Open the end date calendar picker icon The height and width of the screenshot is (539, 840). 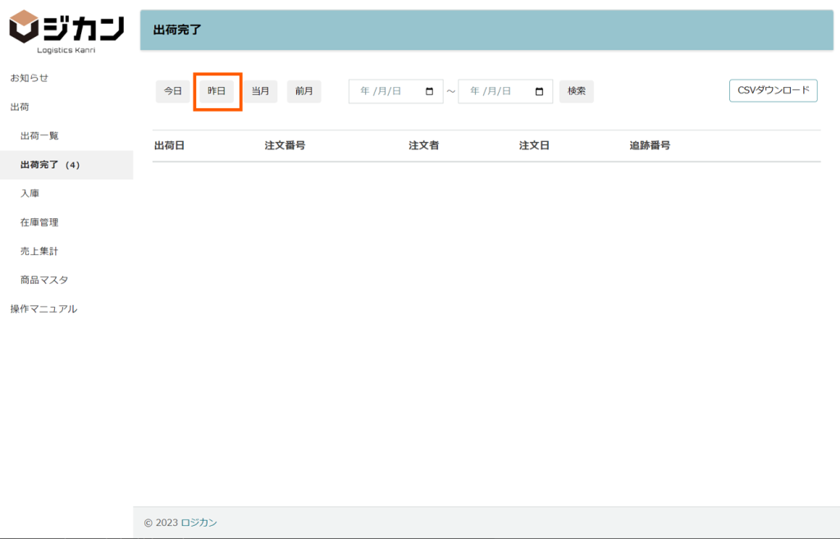pos(539,92)
